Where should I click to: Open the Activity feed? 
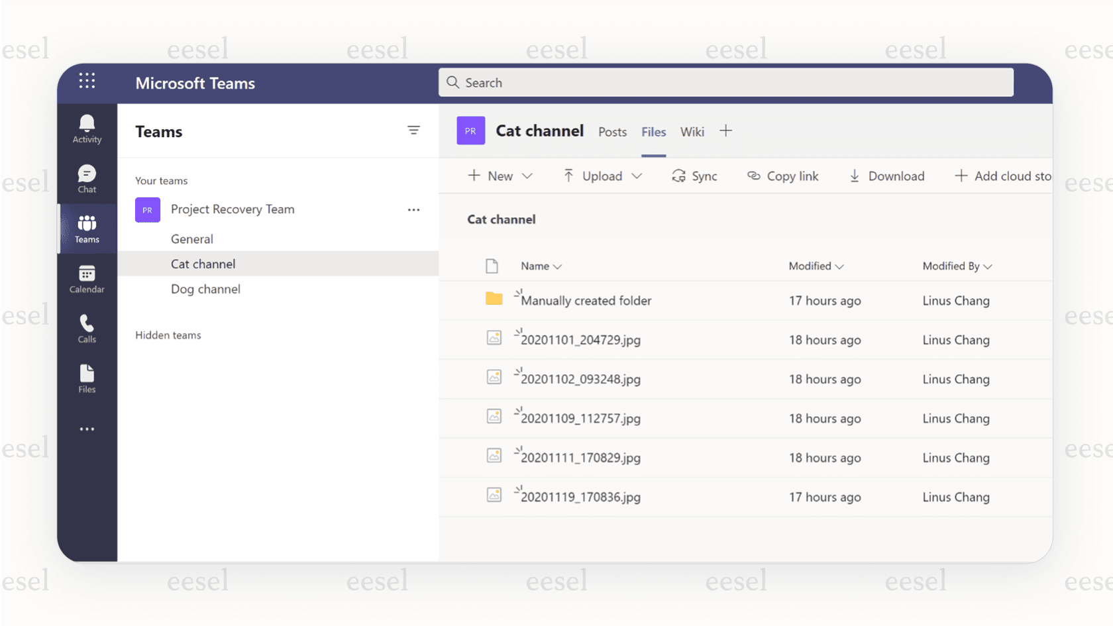[x=87, y=128]
